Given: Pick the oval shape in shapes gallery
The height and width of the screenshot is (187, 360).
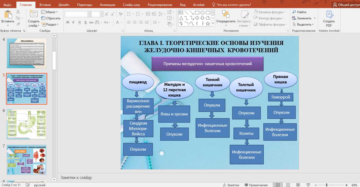Looking at the screenshot, I should [x=202, y=12].
